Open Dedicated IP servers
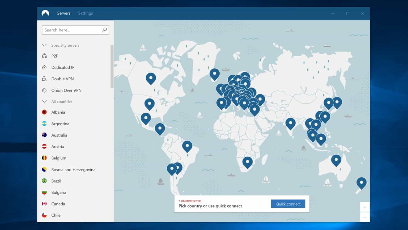 (45, 67)
